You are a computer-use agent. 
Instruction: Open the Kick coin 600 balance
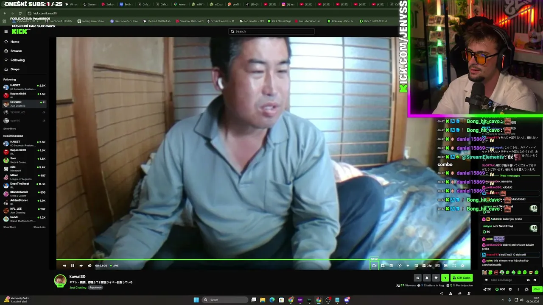coord(500,289)
